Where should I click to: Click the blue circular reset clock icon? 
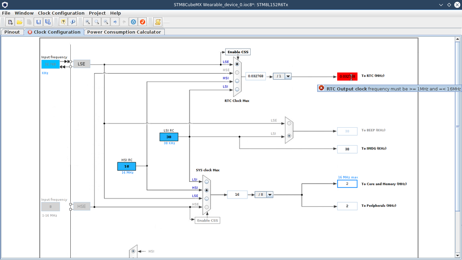coord(134,22)
